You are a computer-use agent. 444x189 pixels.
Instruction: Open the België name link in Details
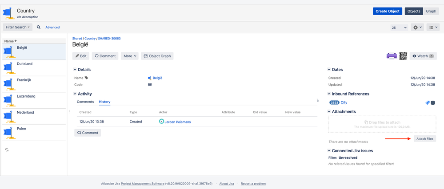point(158,78)
